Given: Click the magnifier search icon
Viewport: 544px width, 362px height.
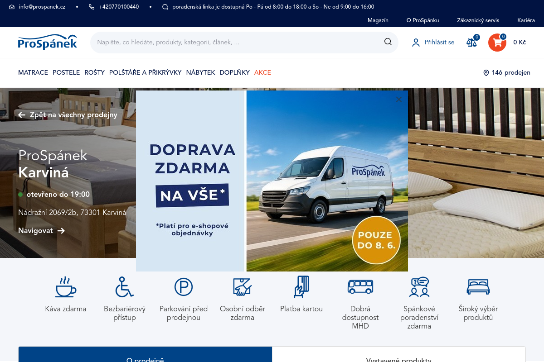Looking at the screenshot, I should click(x=388, y=42).
